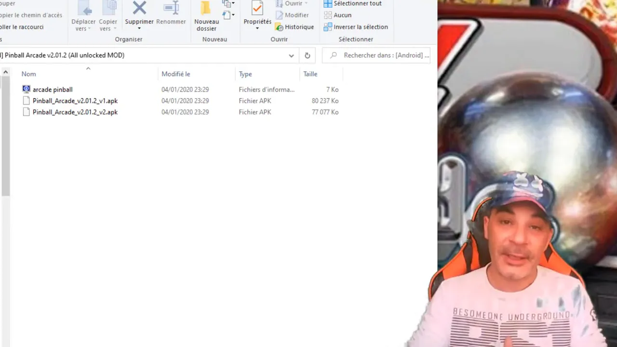
Task: Open the Déplacer vers move menu
Action: pyautogui.click(x=84, y=16)
